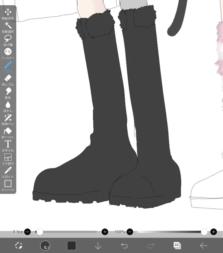Tap the back arrow to exit canvas
The image size is (223, 253).
coord(204,246)
